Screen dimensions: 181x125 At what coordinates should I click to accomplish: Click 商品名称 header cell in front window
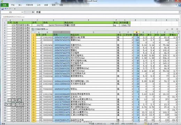pos(93,35)
